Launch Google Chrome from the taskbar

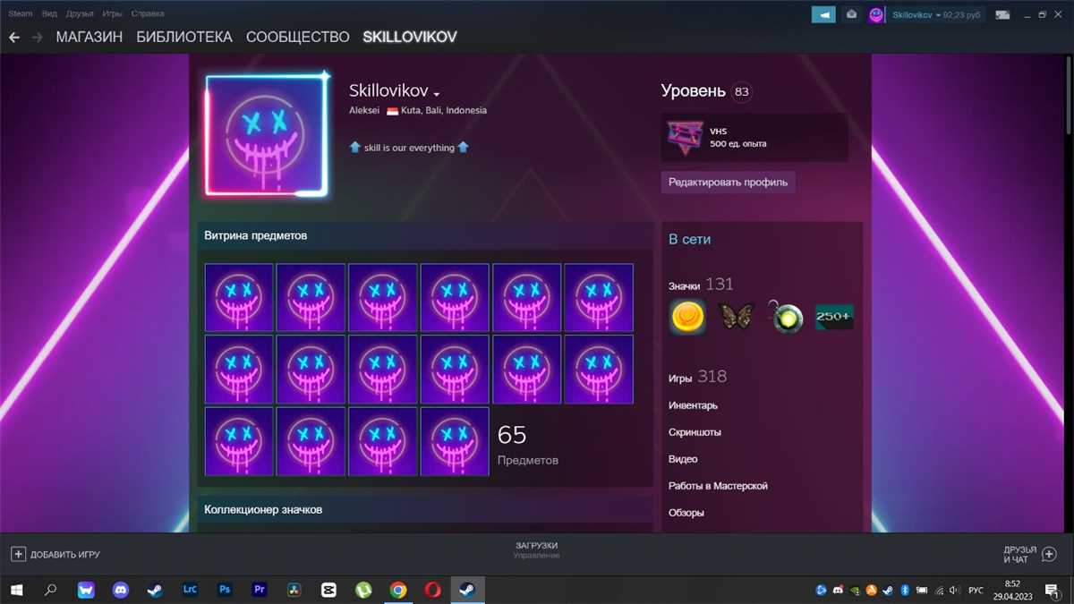tap(398, 590)
